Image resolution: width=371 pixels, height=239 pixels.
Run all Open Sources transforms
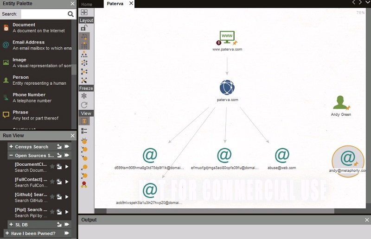pyautogui.click(x=67, y=155)
